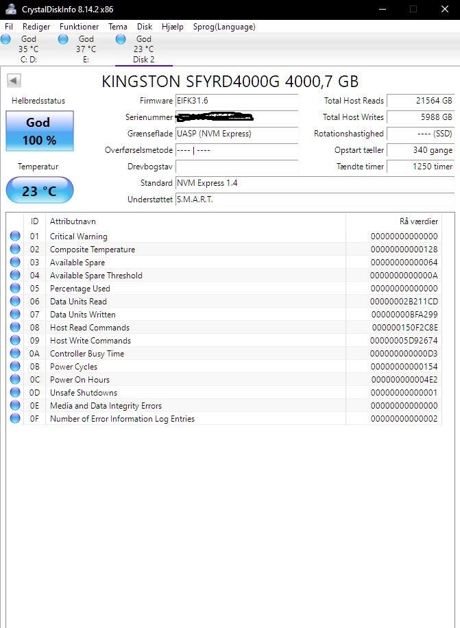Click the 23 °C temperature button
The image size is (460, 628).
coord(40,190)
